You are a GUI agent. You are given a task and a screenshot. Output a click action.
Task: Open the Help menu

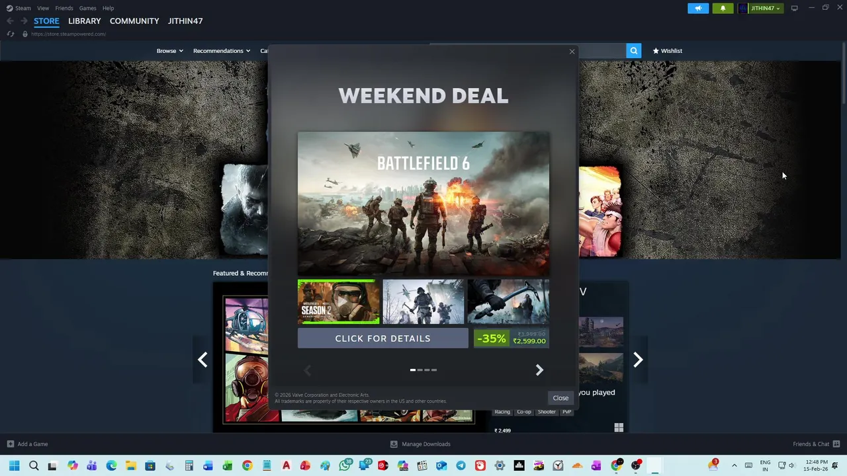pyautogui.click(x=108, y=8)
